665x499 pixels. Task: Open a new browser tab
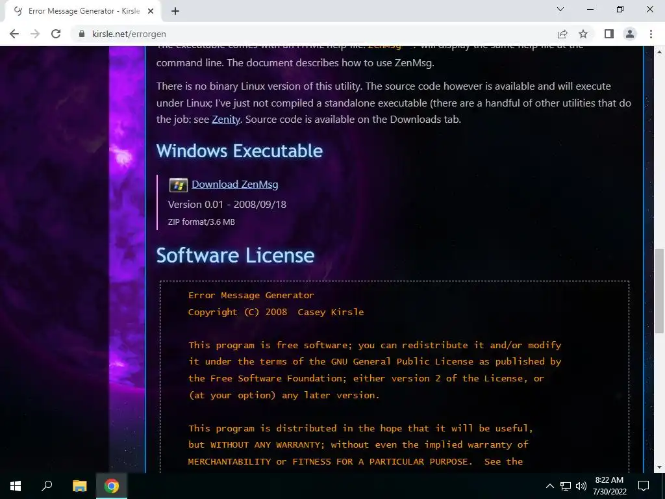[175, 11]
